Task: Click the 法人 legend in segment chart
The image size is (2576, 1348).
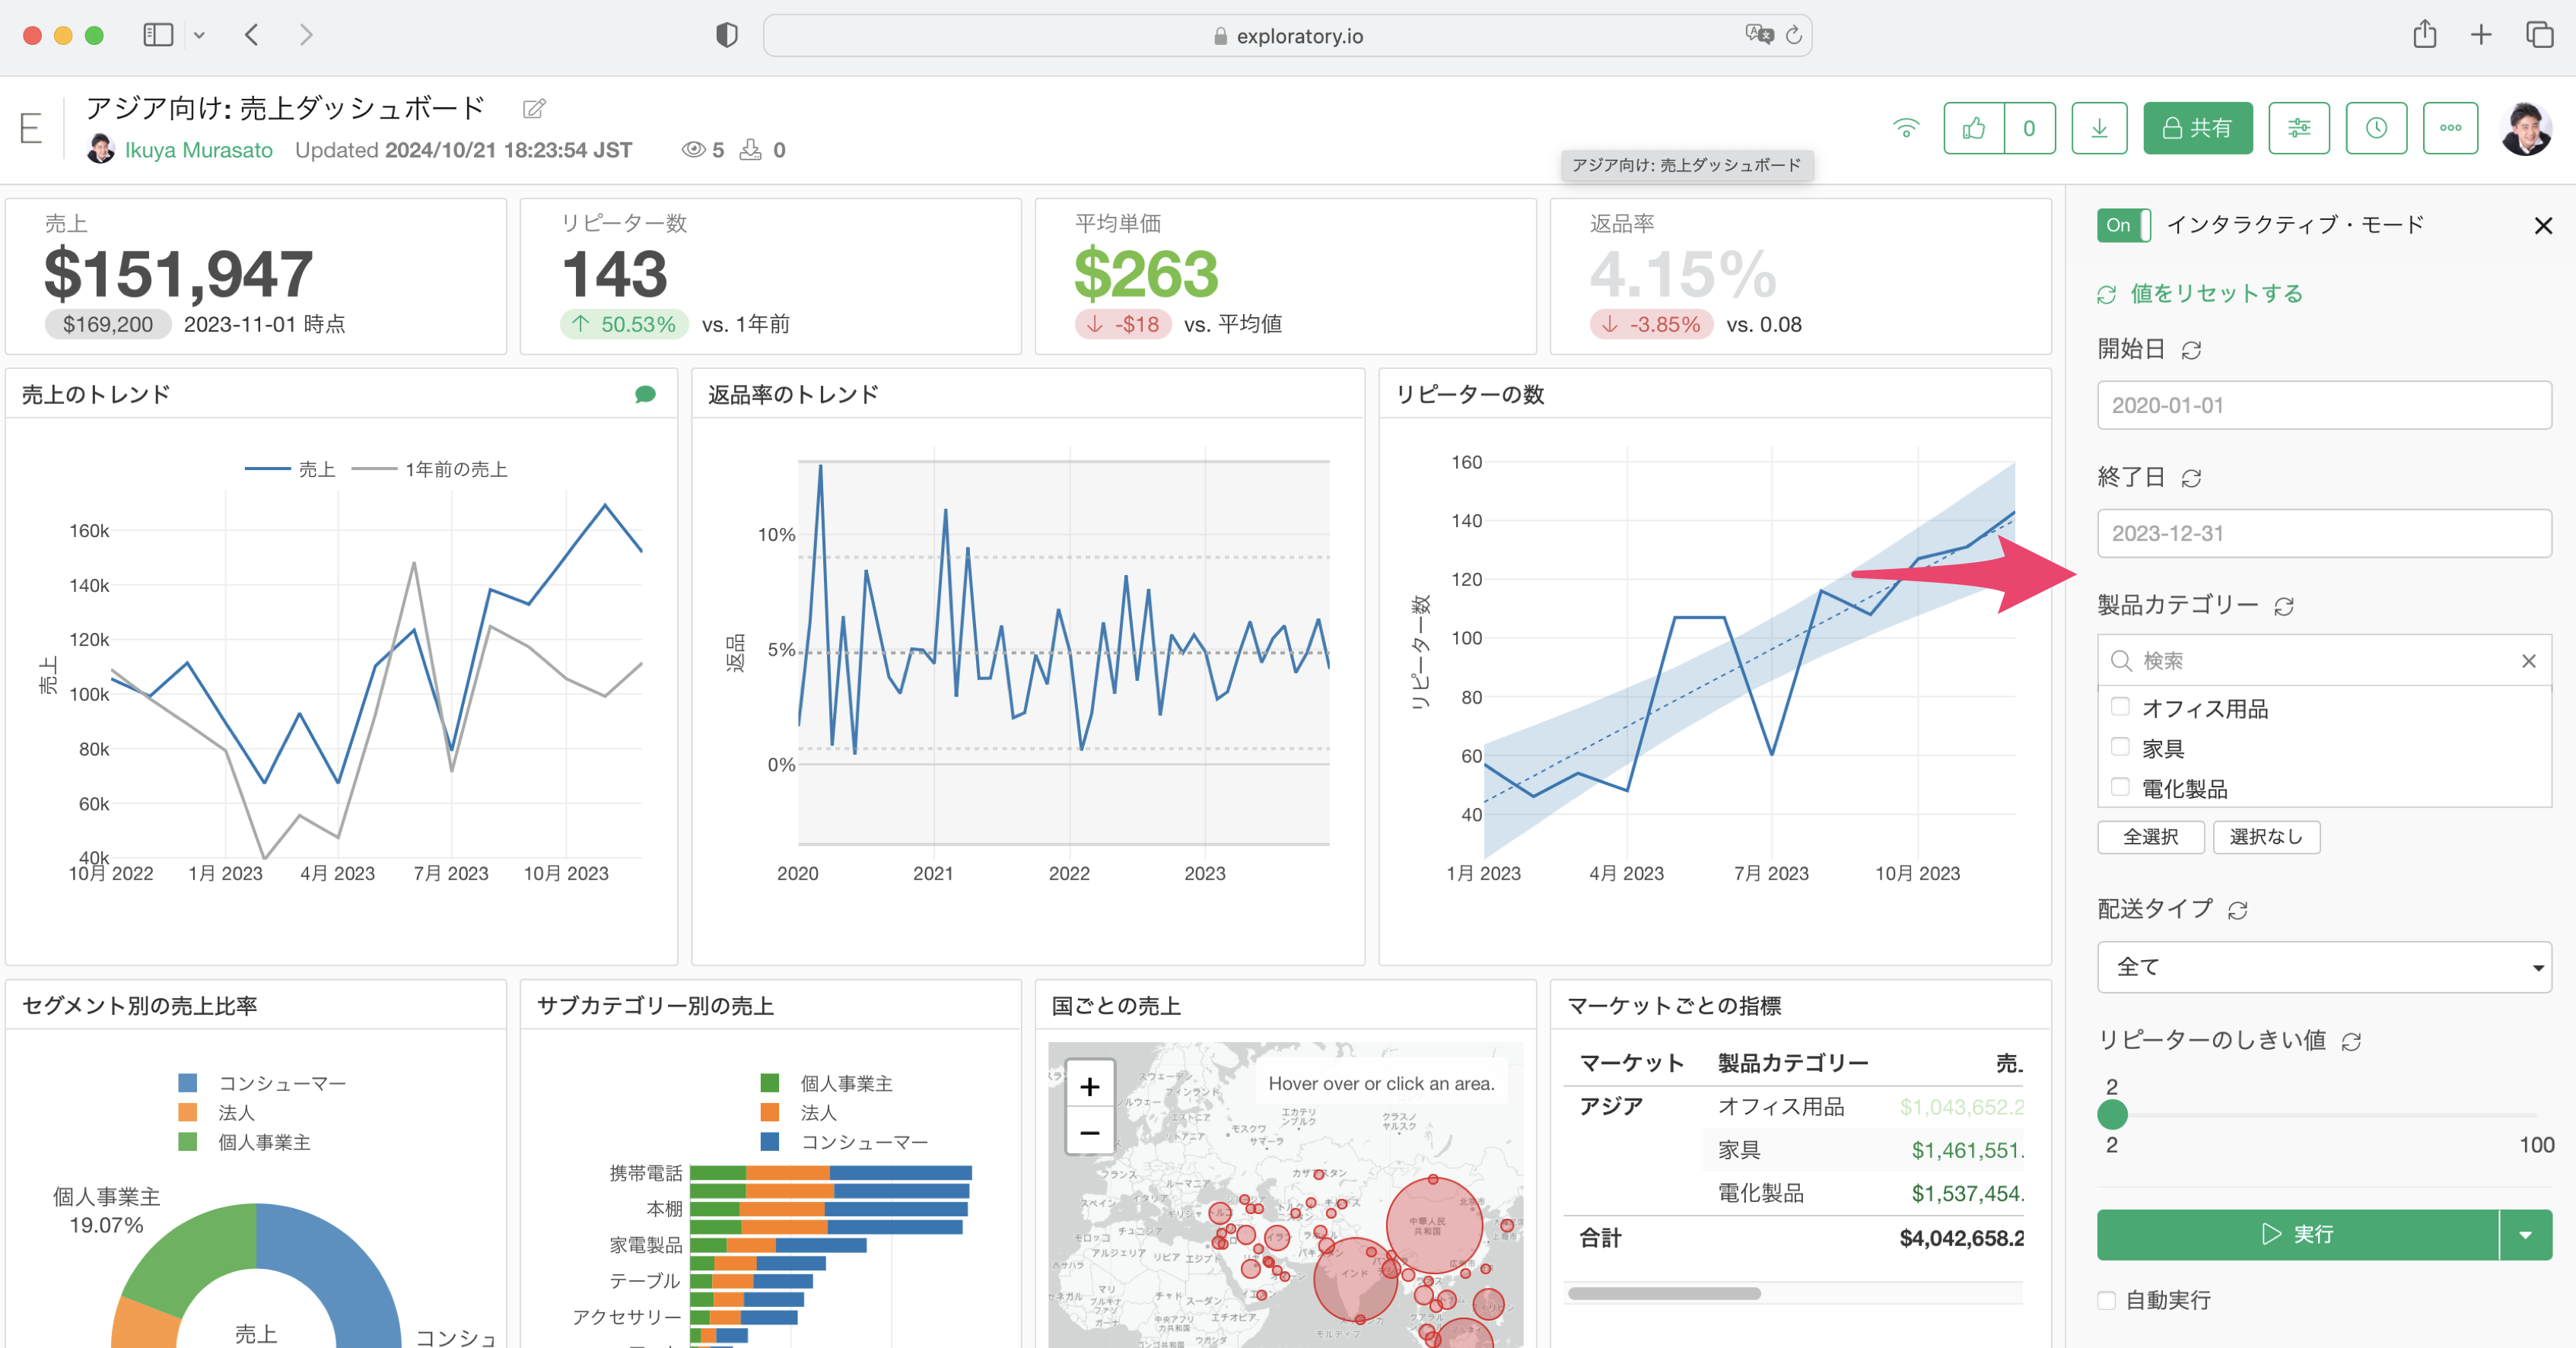Action: (x=216, y=1112)
